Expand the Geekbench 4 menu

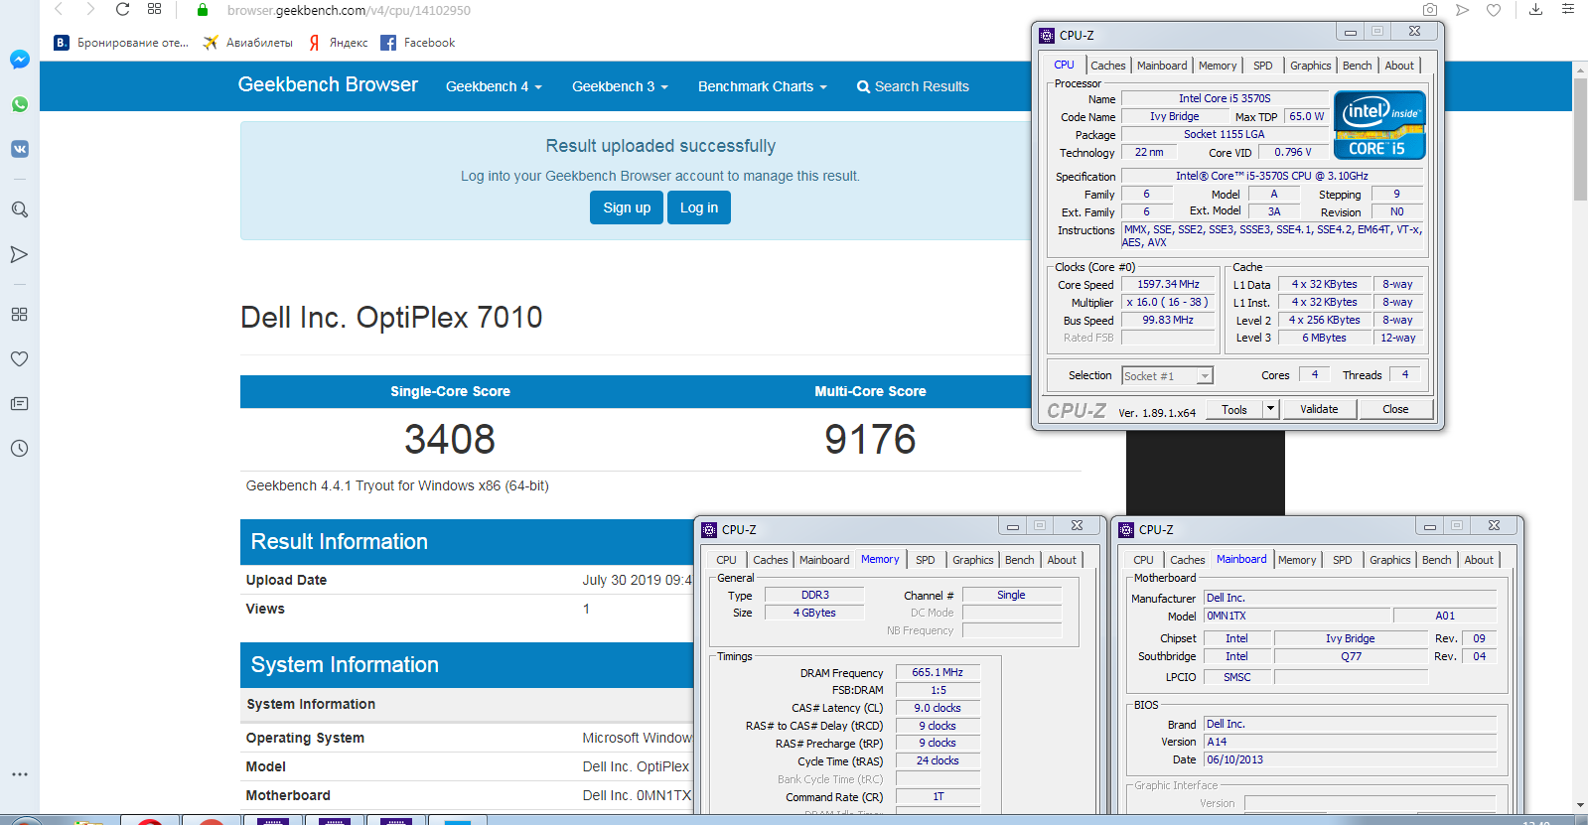pos(494,86)
